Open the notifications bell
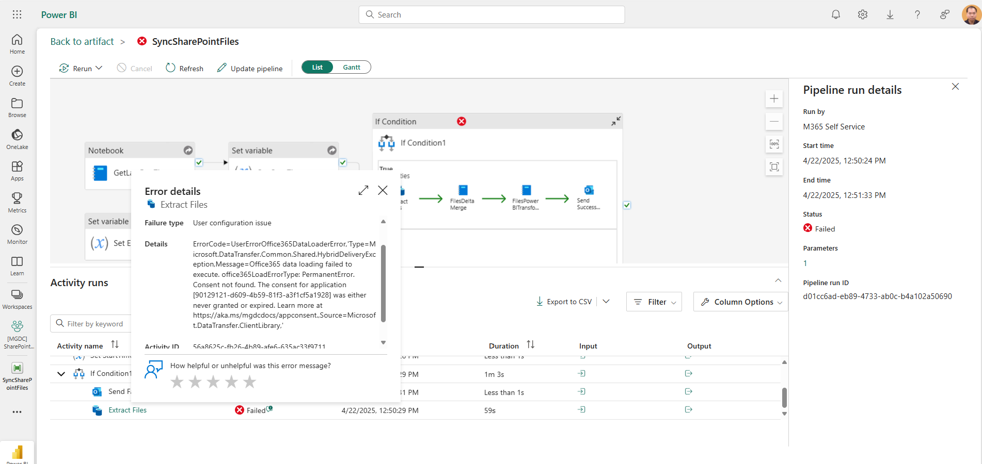 click(836, 14)
